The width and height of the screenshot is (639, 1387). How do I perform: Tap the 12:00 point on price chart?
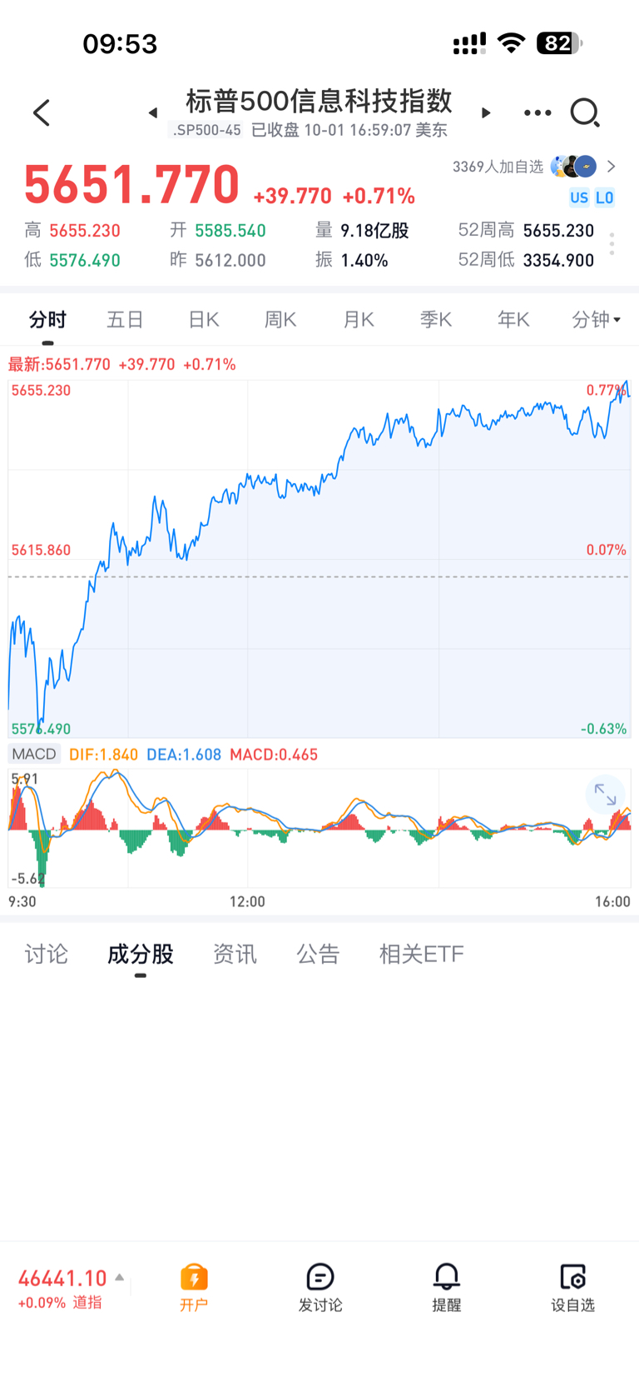click(x=247, y=558)
